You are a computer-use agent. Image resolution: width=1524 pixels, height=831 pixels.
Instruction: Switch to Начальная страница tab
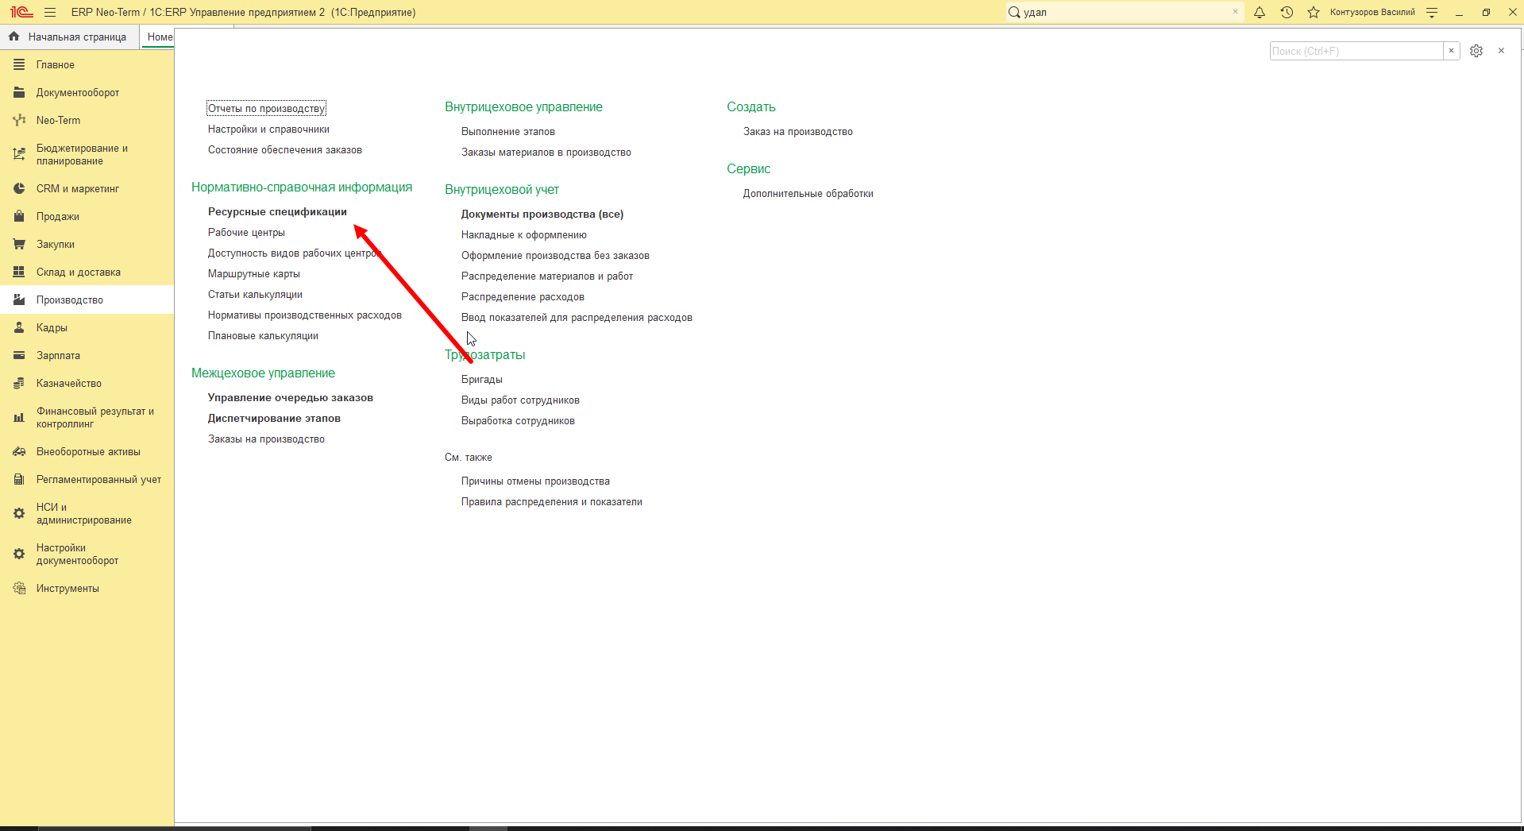69,37
